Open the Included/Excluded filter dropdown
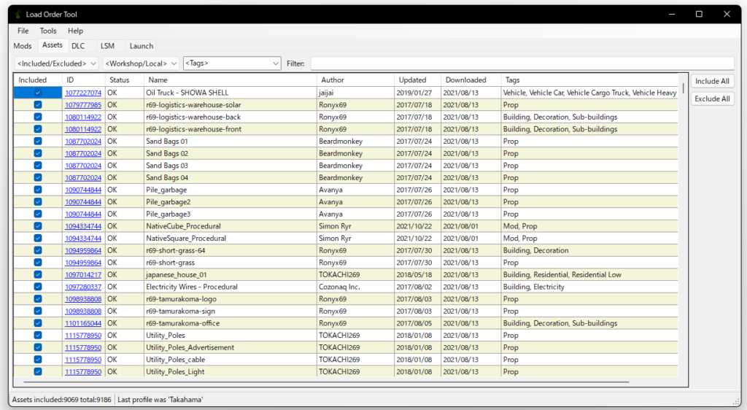The width and height of the screenshot is (747, 410). [56, 63]
